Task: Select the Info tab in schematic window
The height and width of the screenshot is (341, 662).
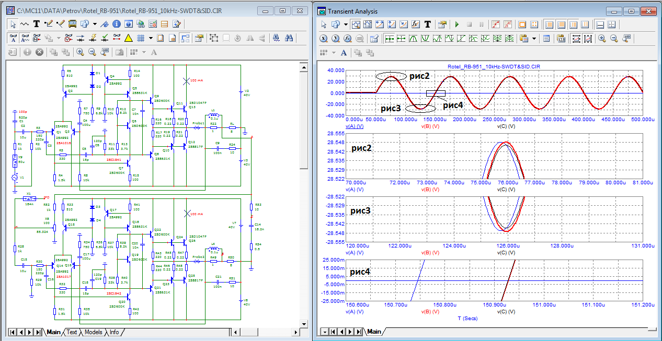Action: 114,332
